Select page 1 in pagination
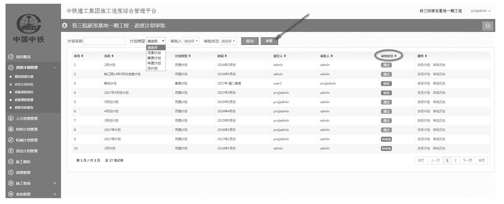This screenshot has height=204, width=504. (447, 160)
